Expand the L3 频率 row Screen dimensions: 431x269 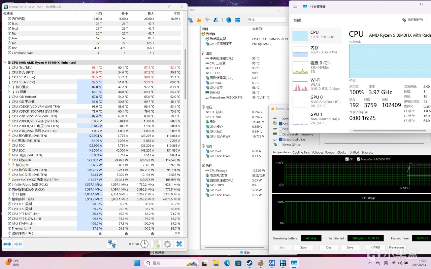[x=9, y=194]
